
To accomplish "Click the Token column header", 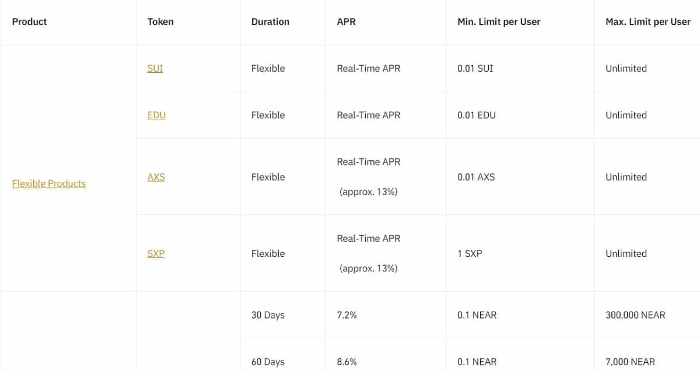I will (160, 22).
